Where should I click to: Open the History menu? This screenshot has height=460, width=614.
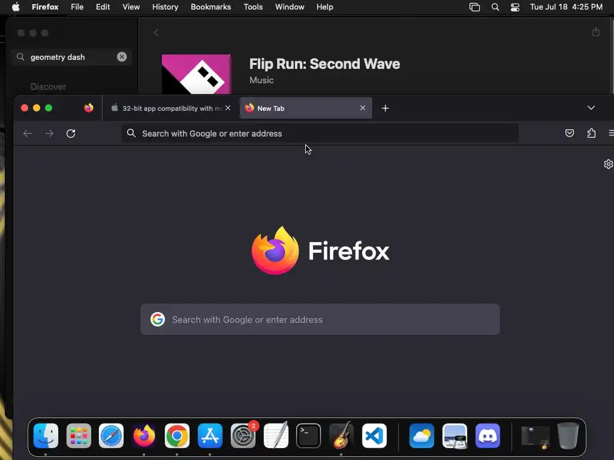[x=165, y=7]
